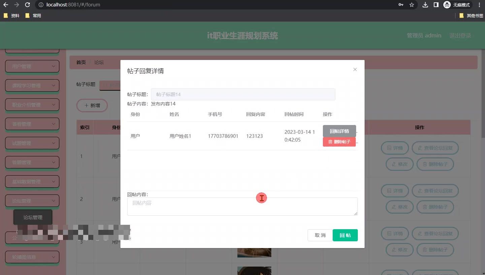
Task: Open the browser downloads icon
Action: point(425,5)
